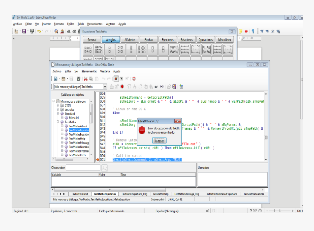Expand the TexMathsHelp module node
Screen dimensions: 314x231
click(62, 138)
